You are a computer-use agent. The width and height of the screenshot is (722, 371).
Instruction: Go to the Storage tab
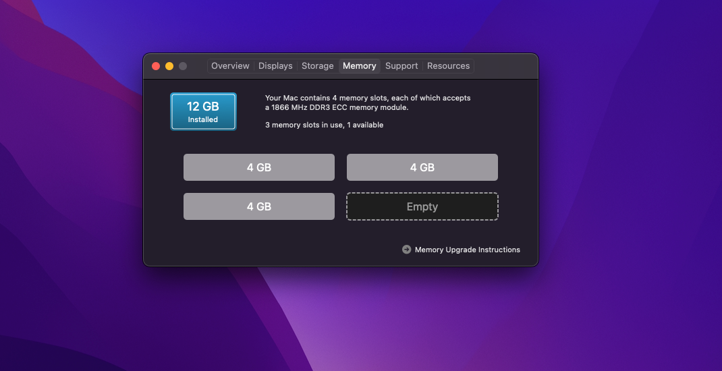point(317,66)
